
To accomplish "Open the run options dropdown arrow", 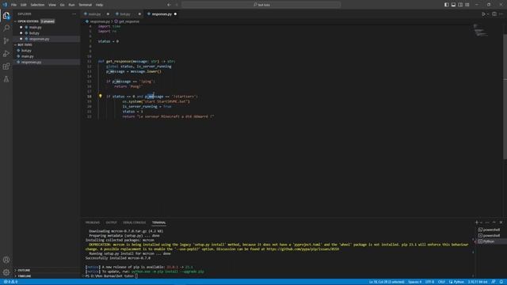I will pos(488,14).
